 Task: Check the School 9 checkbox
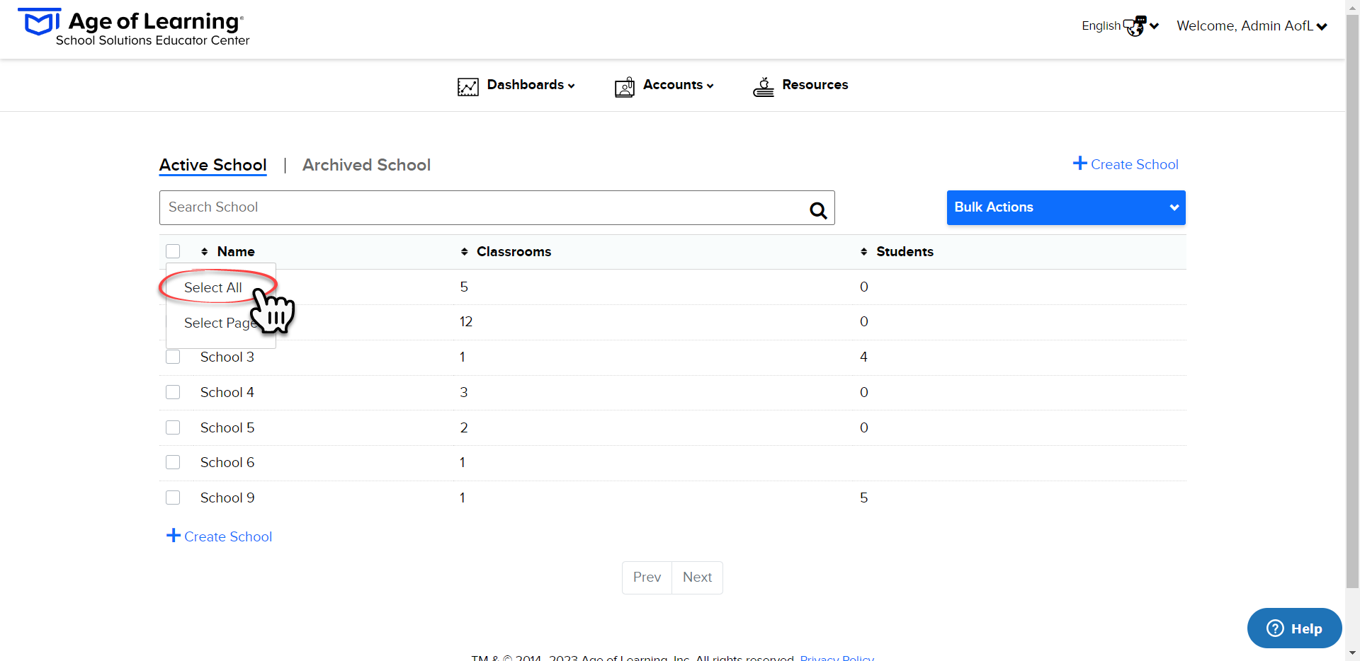coord(173,498)
